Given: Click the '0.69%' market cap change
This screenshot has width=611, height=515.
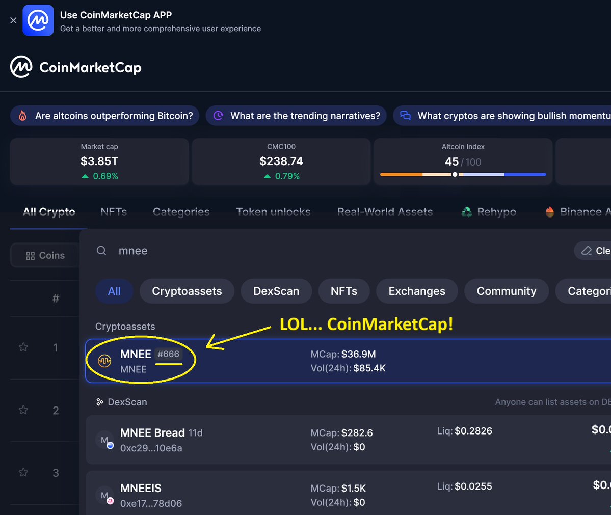Looking at the screenshot, I should pos(100,176).
